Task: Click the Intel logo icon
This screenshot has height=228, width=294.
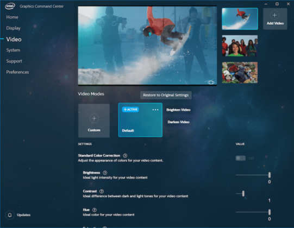Action: point(10,6)
